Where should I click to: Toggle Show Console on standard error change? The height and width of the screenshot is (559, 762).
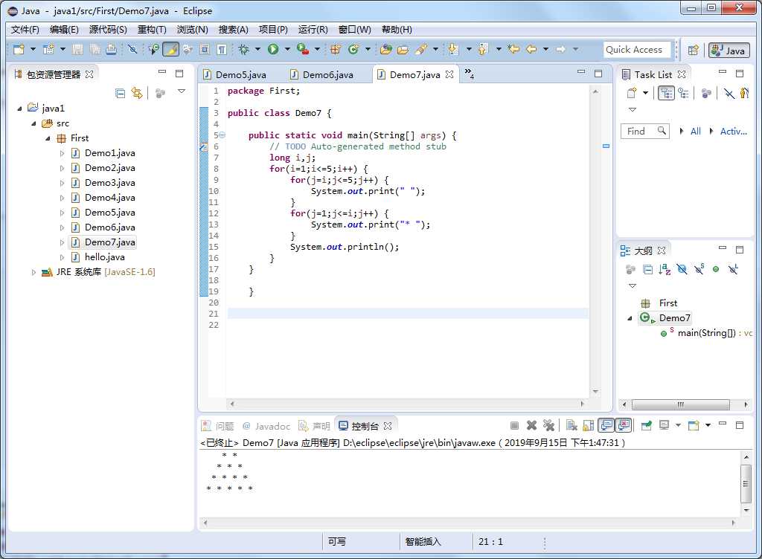pos(624,425)
